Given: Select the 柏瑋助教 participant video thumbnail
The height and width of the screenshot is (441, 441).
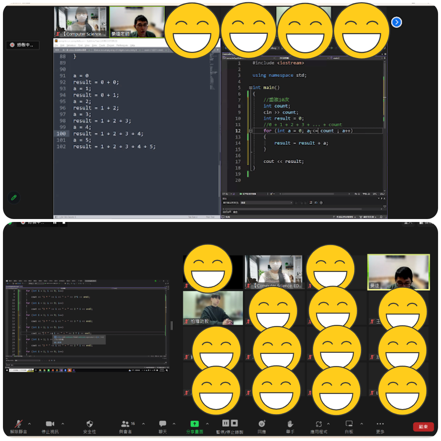Looking at the screenshot, I should [x=213, y=308].
